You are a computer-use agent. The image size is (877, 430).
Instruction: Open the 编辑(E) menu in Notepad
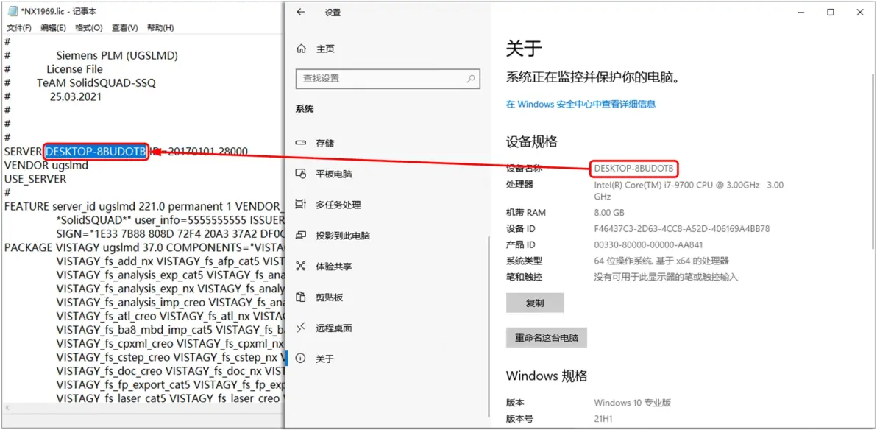coord(53,28)
